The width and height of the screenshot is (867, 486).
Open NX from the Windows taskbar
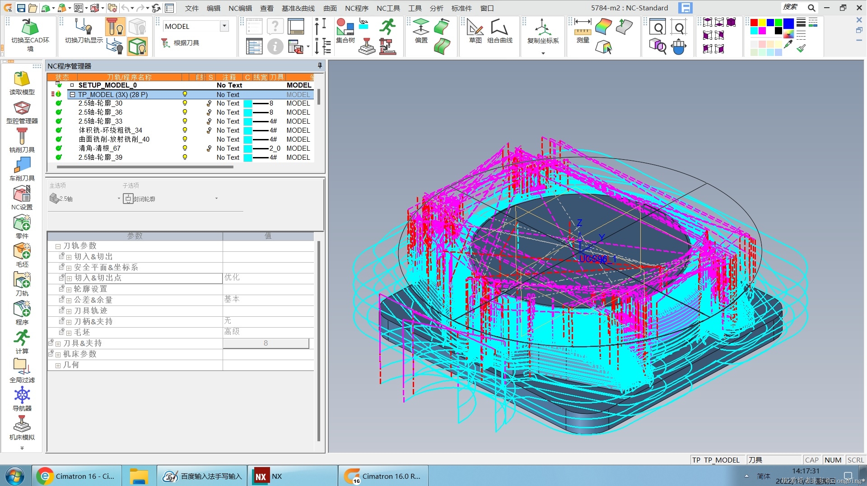[x=293, y=476]
